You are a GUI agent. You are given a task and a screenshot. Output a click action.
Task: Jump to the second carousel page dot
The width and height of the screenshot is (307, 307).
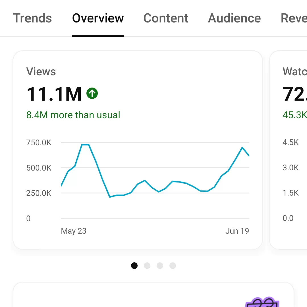coord(147,266)
